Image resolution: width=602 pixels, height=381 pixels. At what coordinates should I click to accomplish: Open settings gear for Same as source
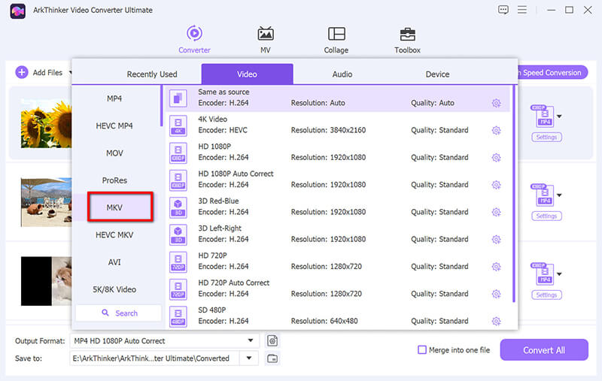point(496,103)
